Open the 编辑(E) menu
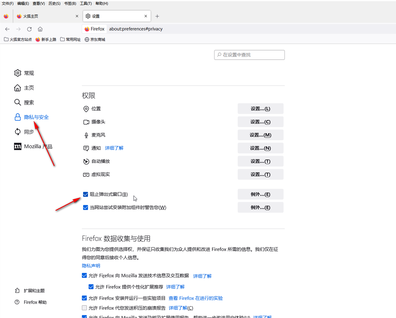 [x=23, y=3]
